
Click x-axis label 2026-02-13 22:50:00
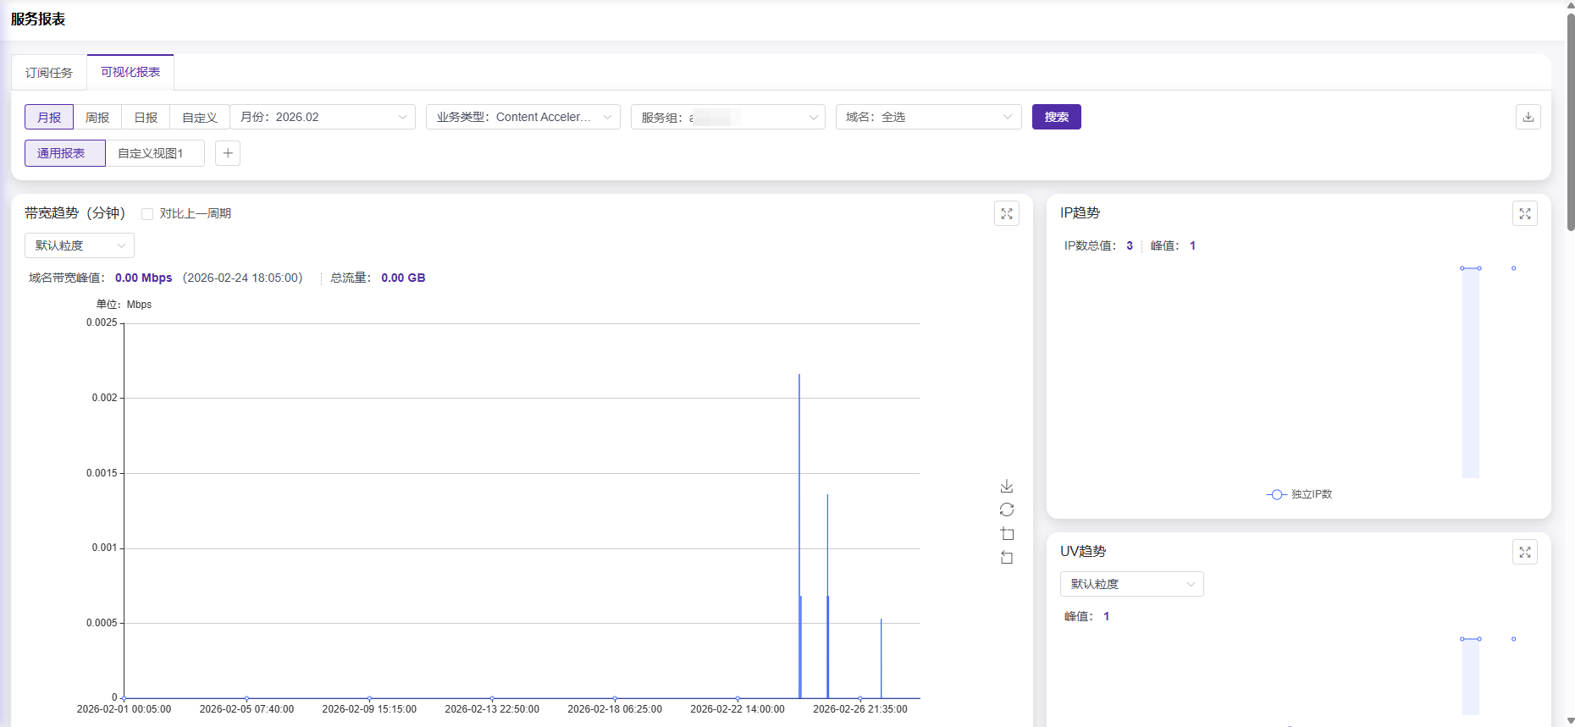[x=492, y=709]
